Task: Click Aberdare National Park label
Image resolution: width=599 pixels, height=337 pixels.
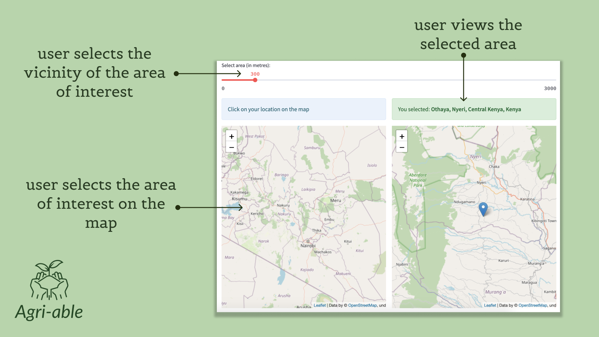Action: (418, 180)
